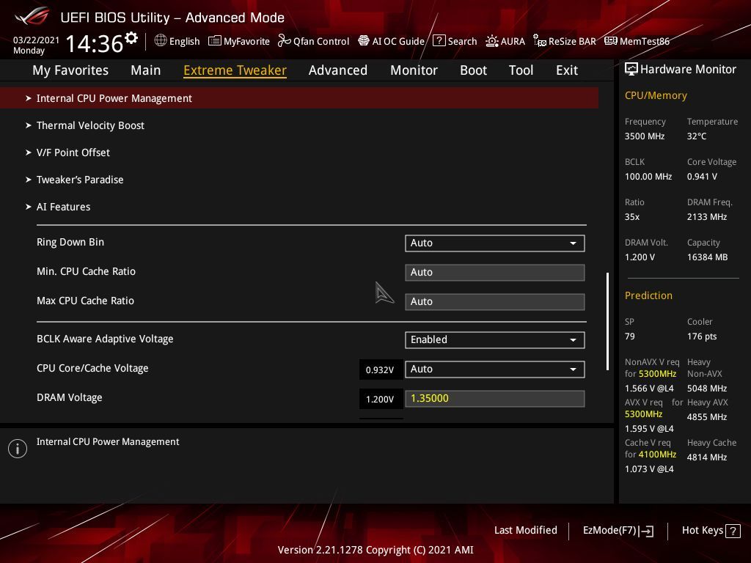The image size is (751, 563).
Task: Click the 3500 MHz frequency value
Action: pyautogui.click(x=644, y=136)
